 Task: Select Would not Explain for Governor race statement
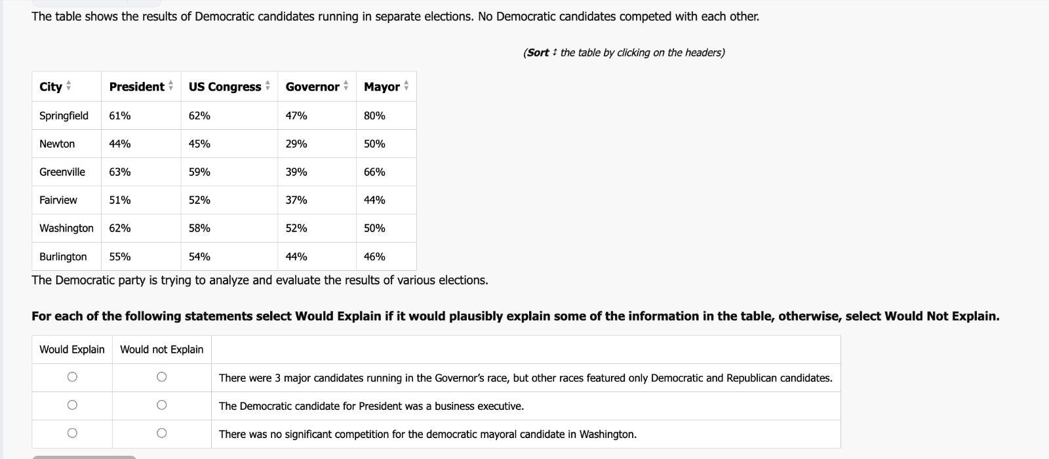pyautogui.click(x=161, y=377)
